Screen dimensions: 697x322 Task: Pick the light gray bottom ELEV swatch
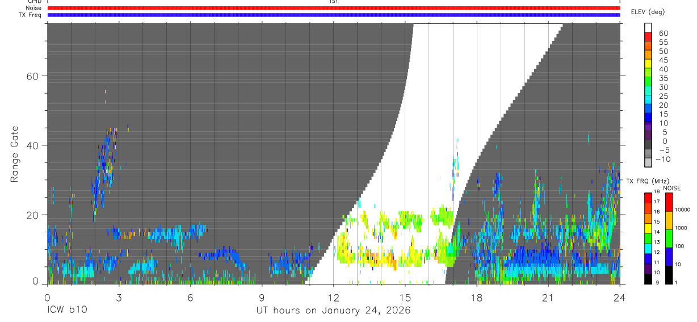tap(648, 162)
